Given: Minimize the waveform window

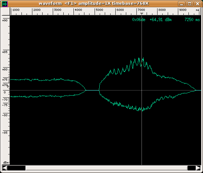Looking at the screenshot, I should [x=182, y=4].
